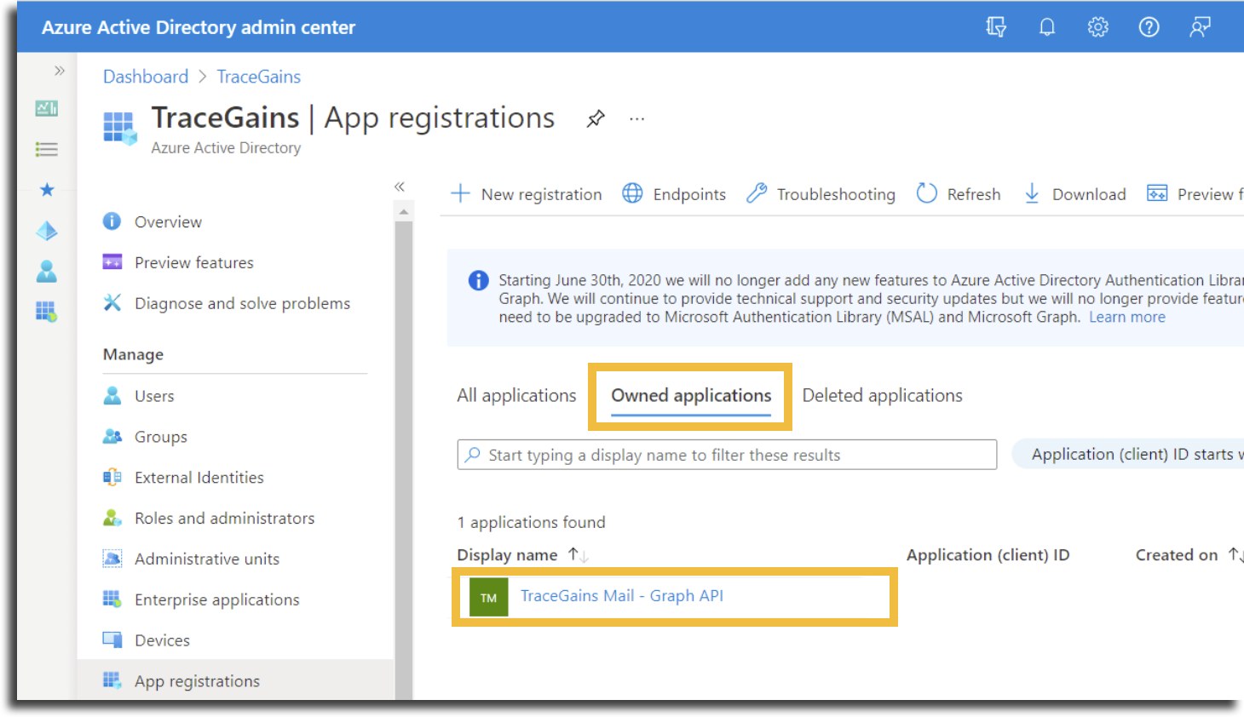1244x717 pixels.
Task: Open Endpoints in toolbar
Action: [674, 194]
